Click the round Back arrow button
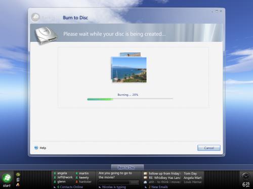This screenshot has height=189, width=253. (35, 17)
